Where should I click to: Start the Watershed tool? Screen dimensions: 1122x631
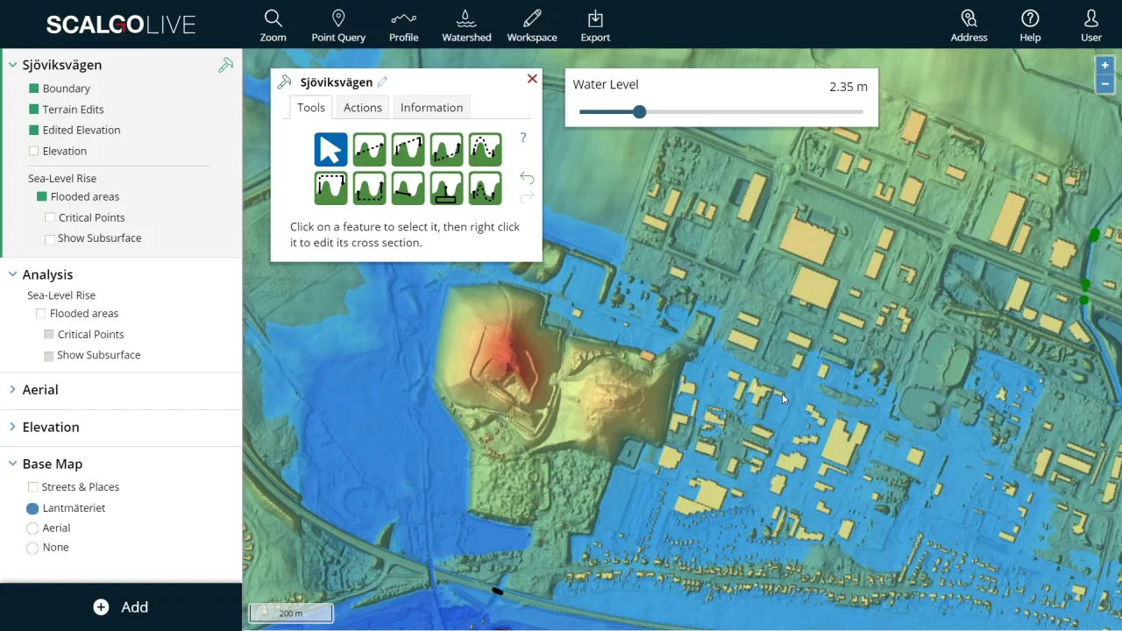tap(466, 25)
